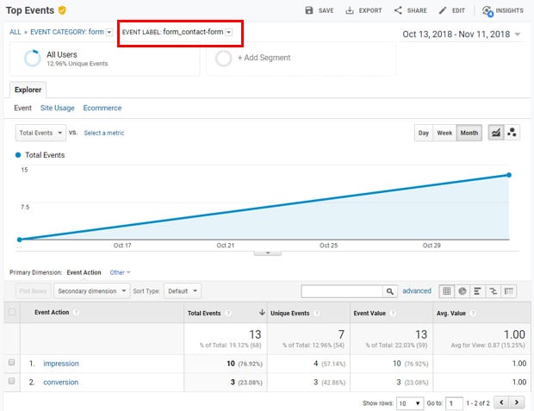Open the conversion event action link
The height and width of the screenshot is (411, 534).
[60, 382]
